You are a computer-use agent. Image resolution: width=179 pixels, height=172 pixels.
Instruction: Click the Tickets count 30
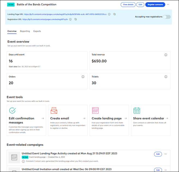tap(94, 83)
